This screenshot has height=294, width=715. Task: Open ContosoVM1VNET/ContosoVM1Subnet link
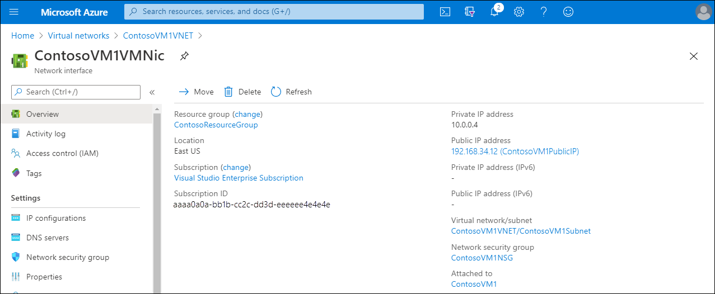coord(521,231)
